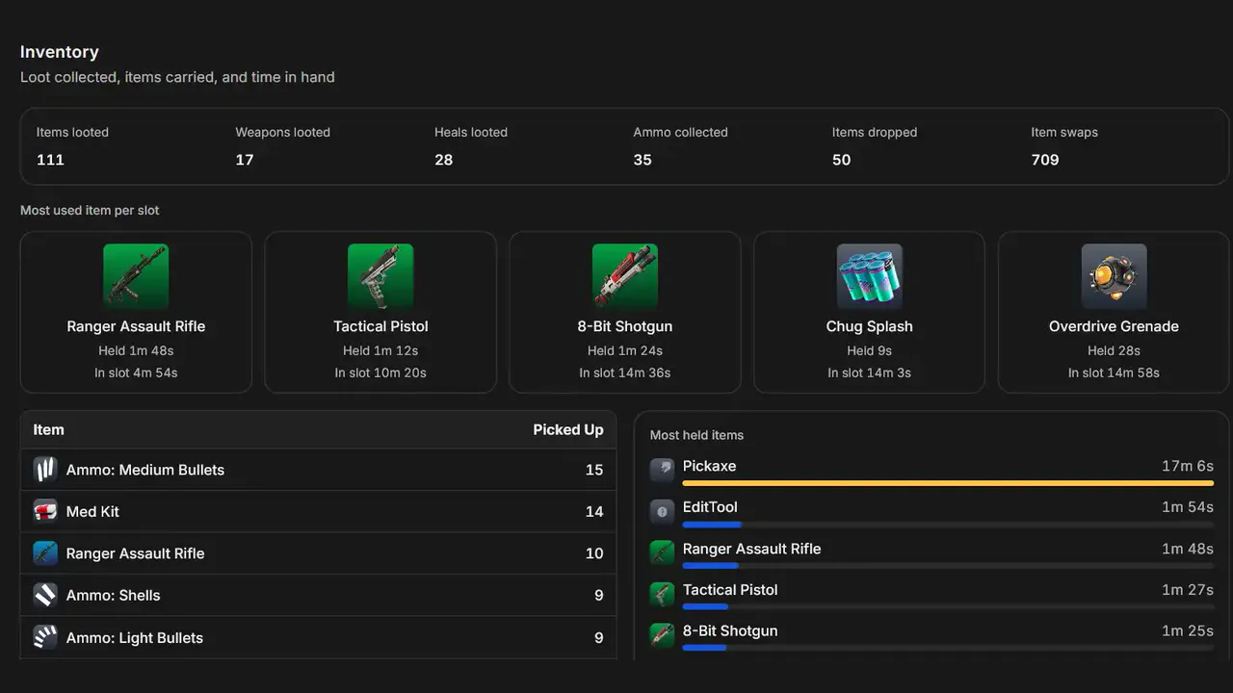1233x693 pixels.
Task: Click the Pickaxe icon in most held
Action: [x=662, y=470]
